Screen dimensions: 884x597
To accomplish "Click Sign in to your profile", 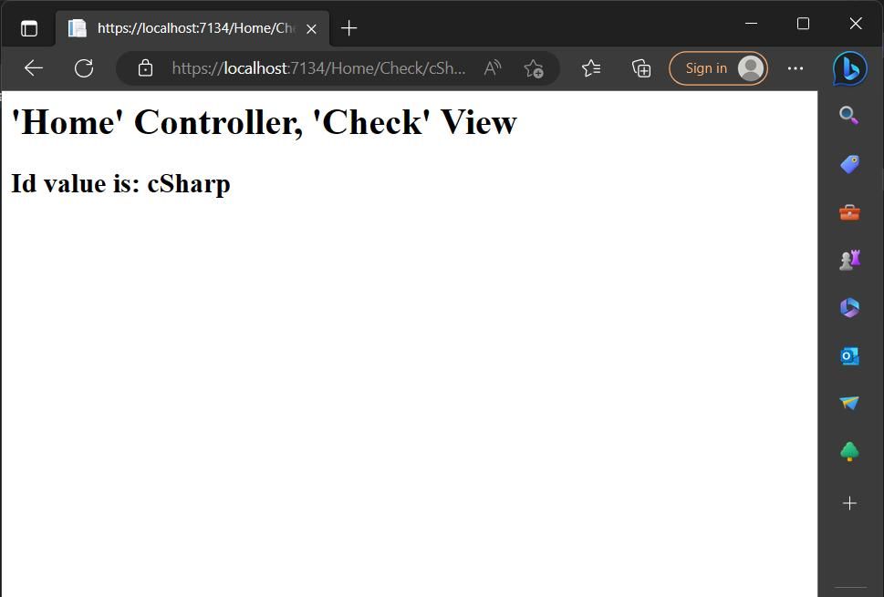I will tap(718, 67).
